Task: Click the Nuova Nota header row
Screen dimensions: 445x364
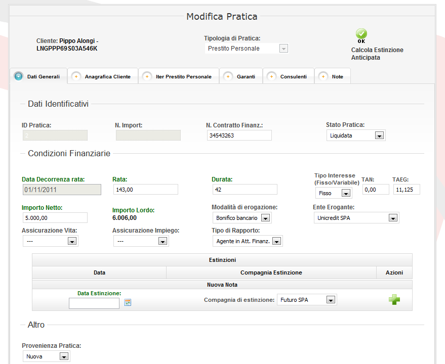Action: click(x=222, y=285)
